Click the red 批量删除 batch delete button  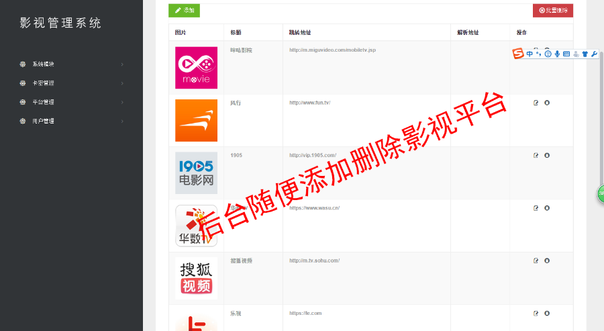point(553,10)
